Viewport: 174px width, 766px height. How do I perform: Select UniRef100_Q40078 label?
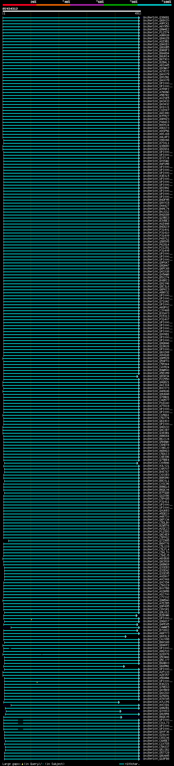point(156,80)
